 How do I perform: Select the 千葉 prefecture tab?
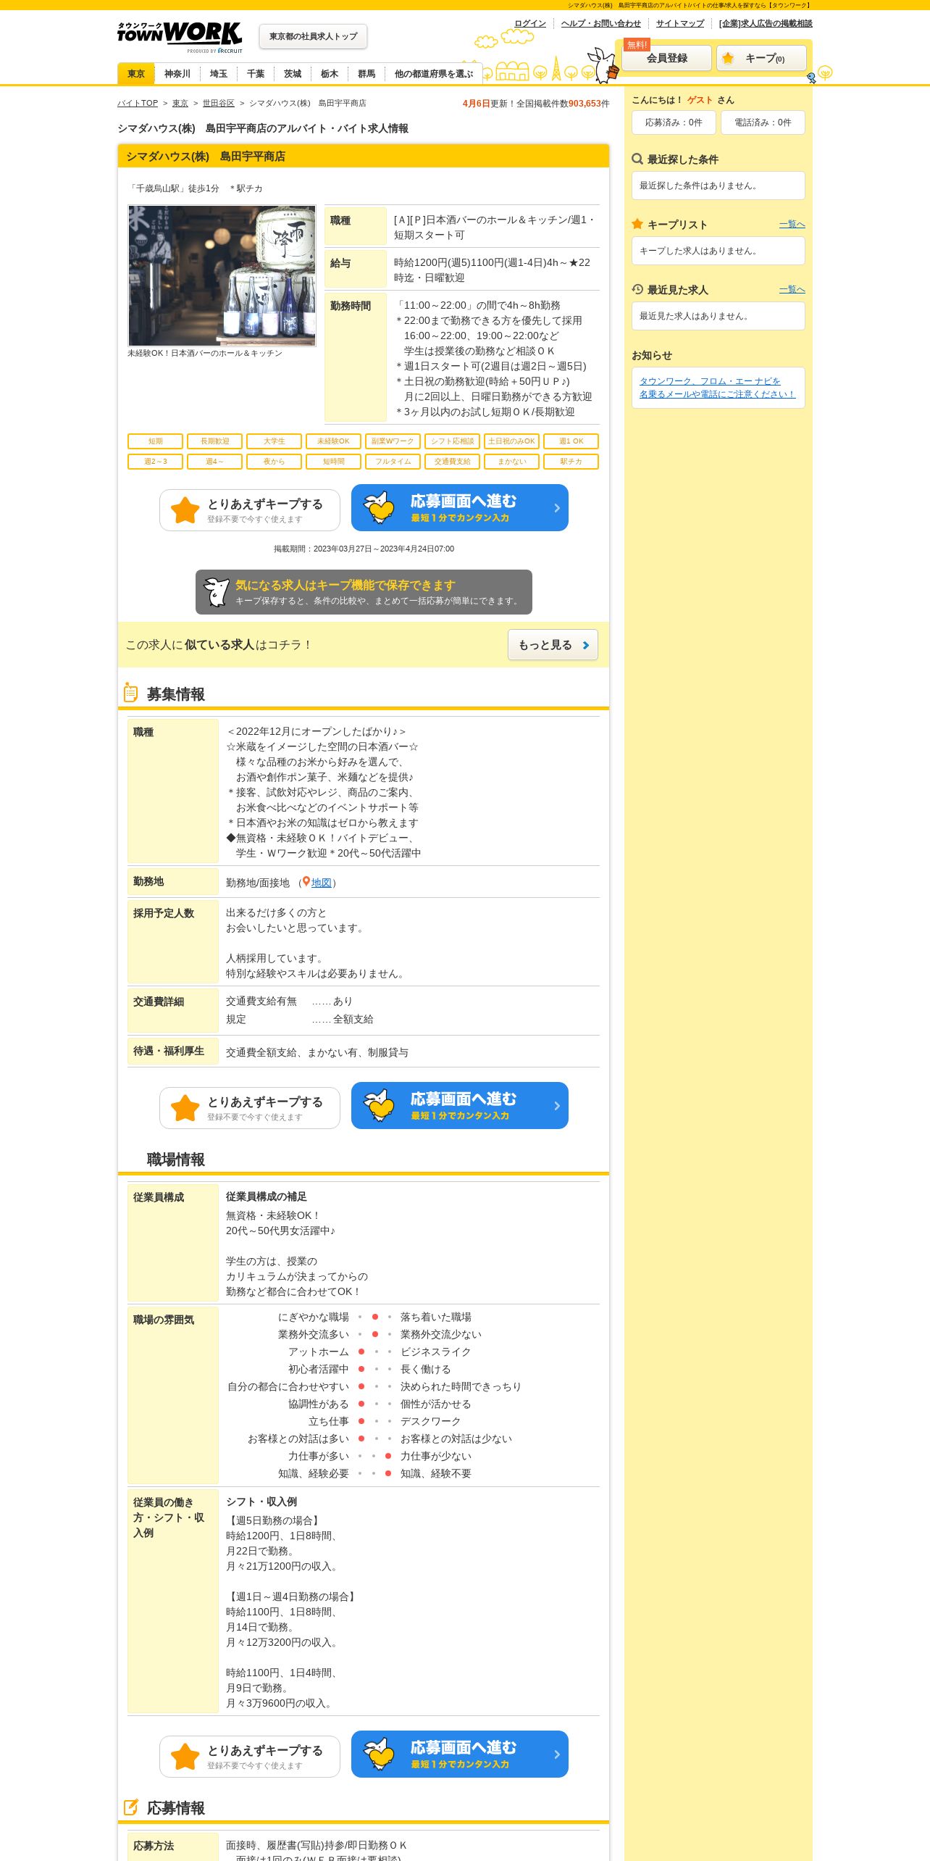pyautogui.click(x=256, y=74)
